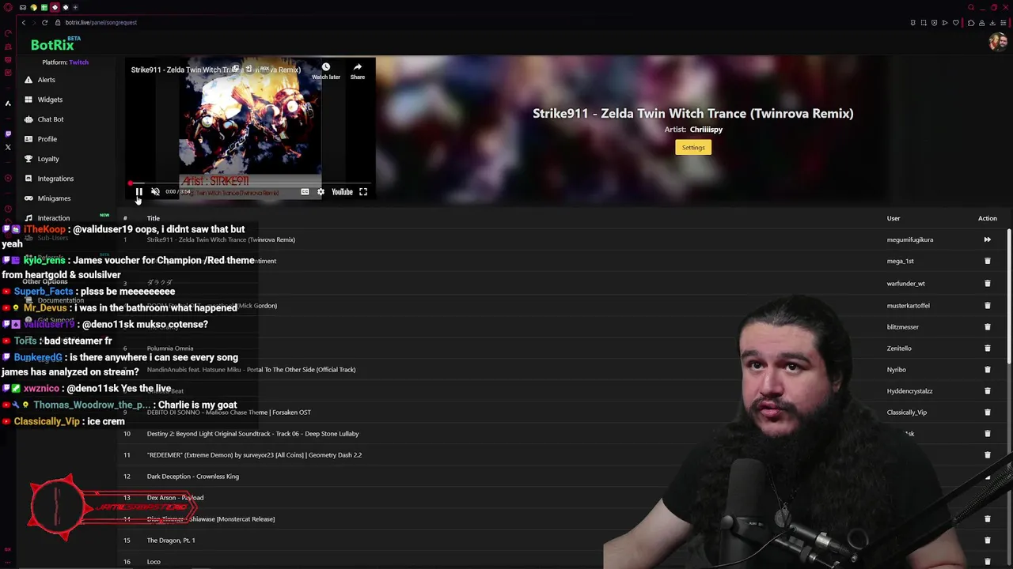The image size is (1013, 569).
Task: Open the user avatar in the header
Action: [997, 43]
